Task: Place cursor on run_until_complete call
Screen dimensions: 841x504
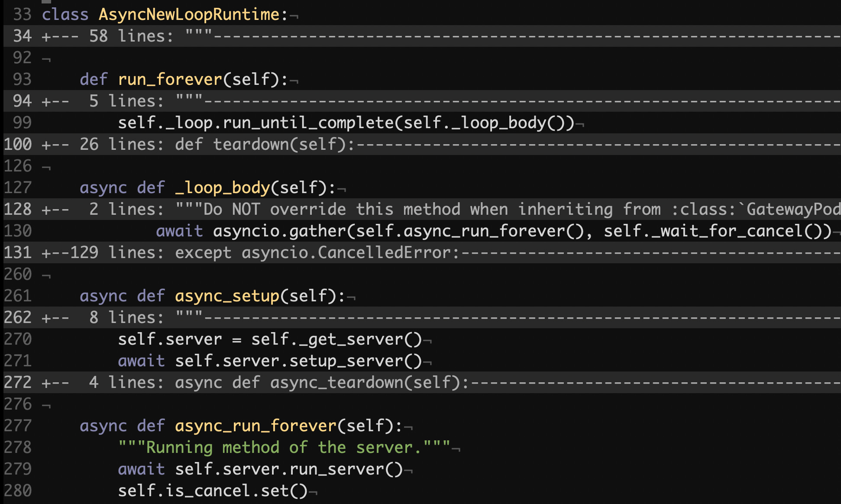Action: tap(307, 123)
